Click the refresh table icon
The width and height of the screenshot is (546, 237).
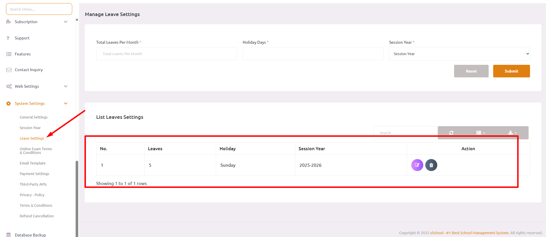[x=451, y=133]
